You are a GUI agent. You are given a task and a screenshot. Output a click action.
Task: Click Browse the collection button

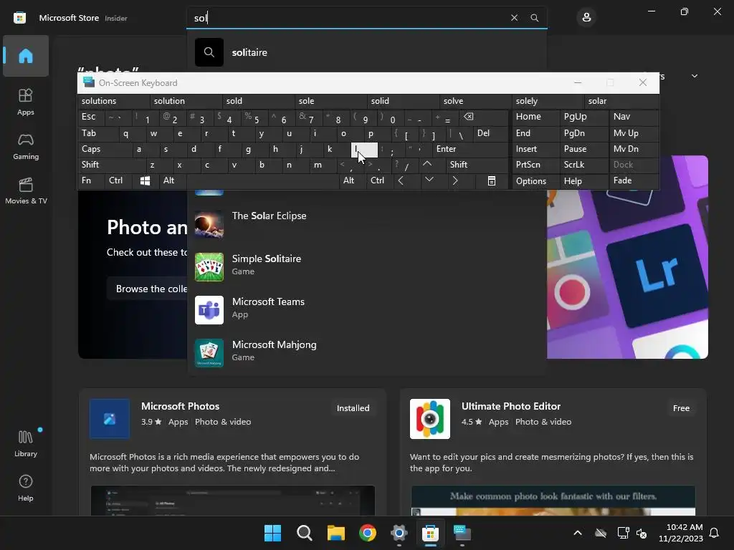click(x=147, y=289)
